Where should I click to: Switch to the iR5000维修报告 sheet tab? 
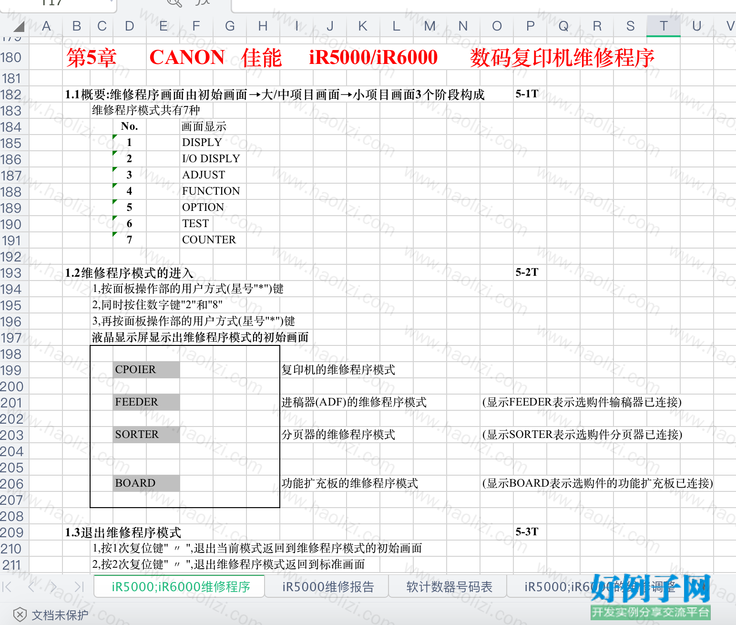tap(328, 587)
